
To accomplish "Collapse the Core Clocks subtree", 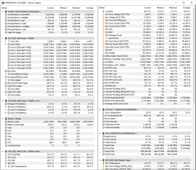I will point(6,44).
